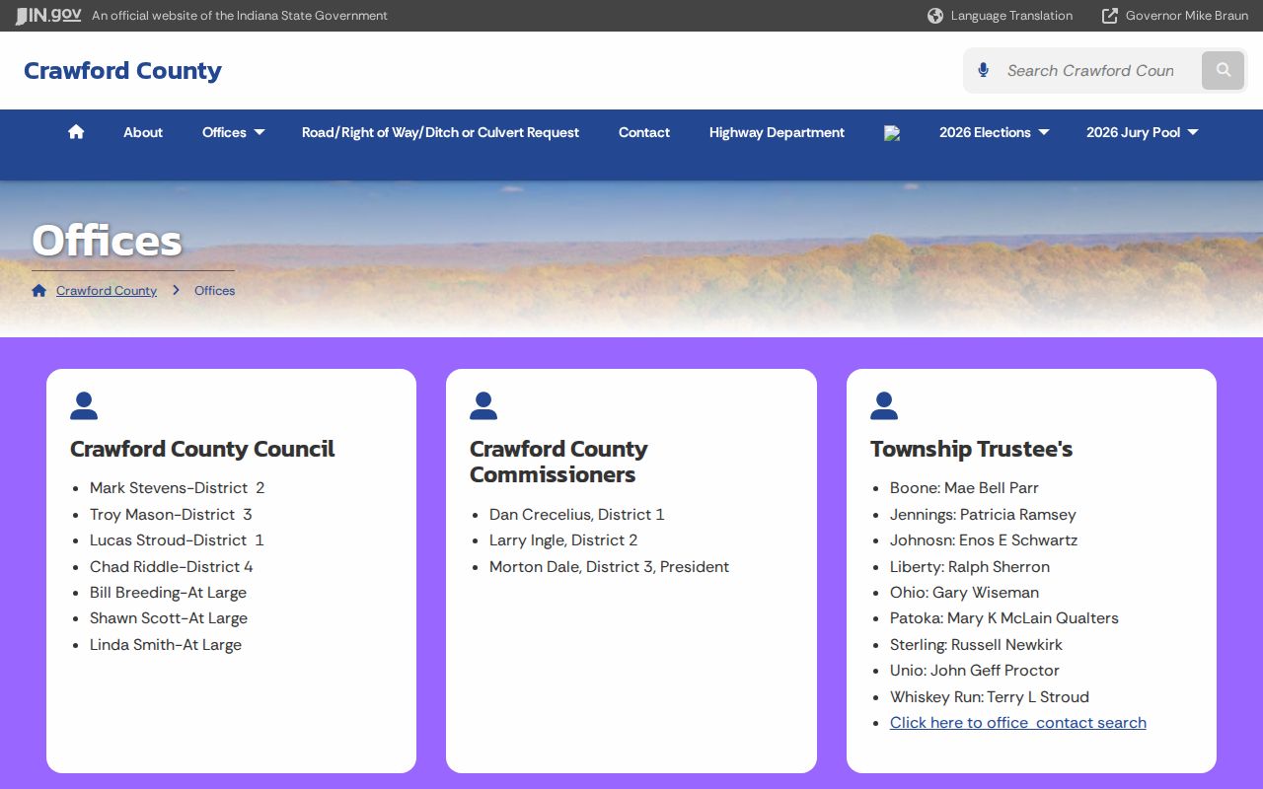
Task: Select Whiskey Run: Terry L Stroud entry
Action: [x=990, y=697]
